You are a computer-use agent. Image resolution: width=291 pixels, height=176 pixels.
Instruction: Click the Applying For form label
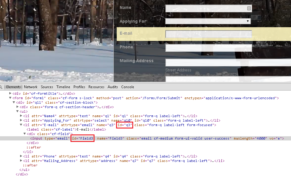tap(133, 21)
